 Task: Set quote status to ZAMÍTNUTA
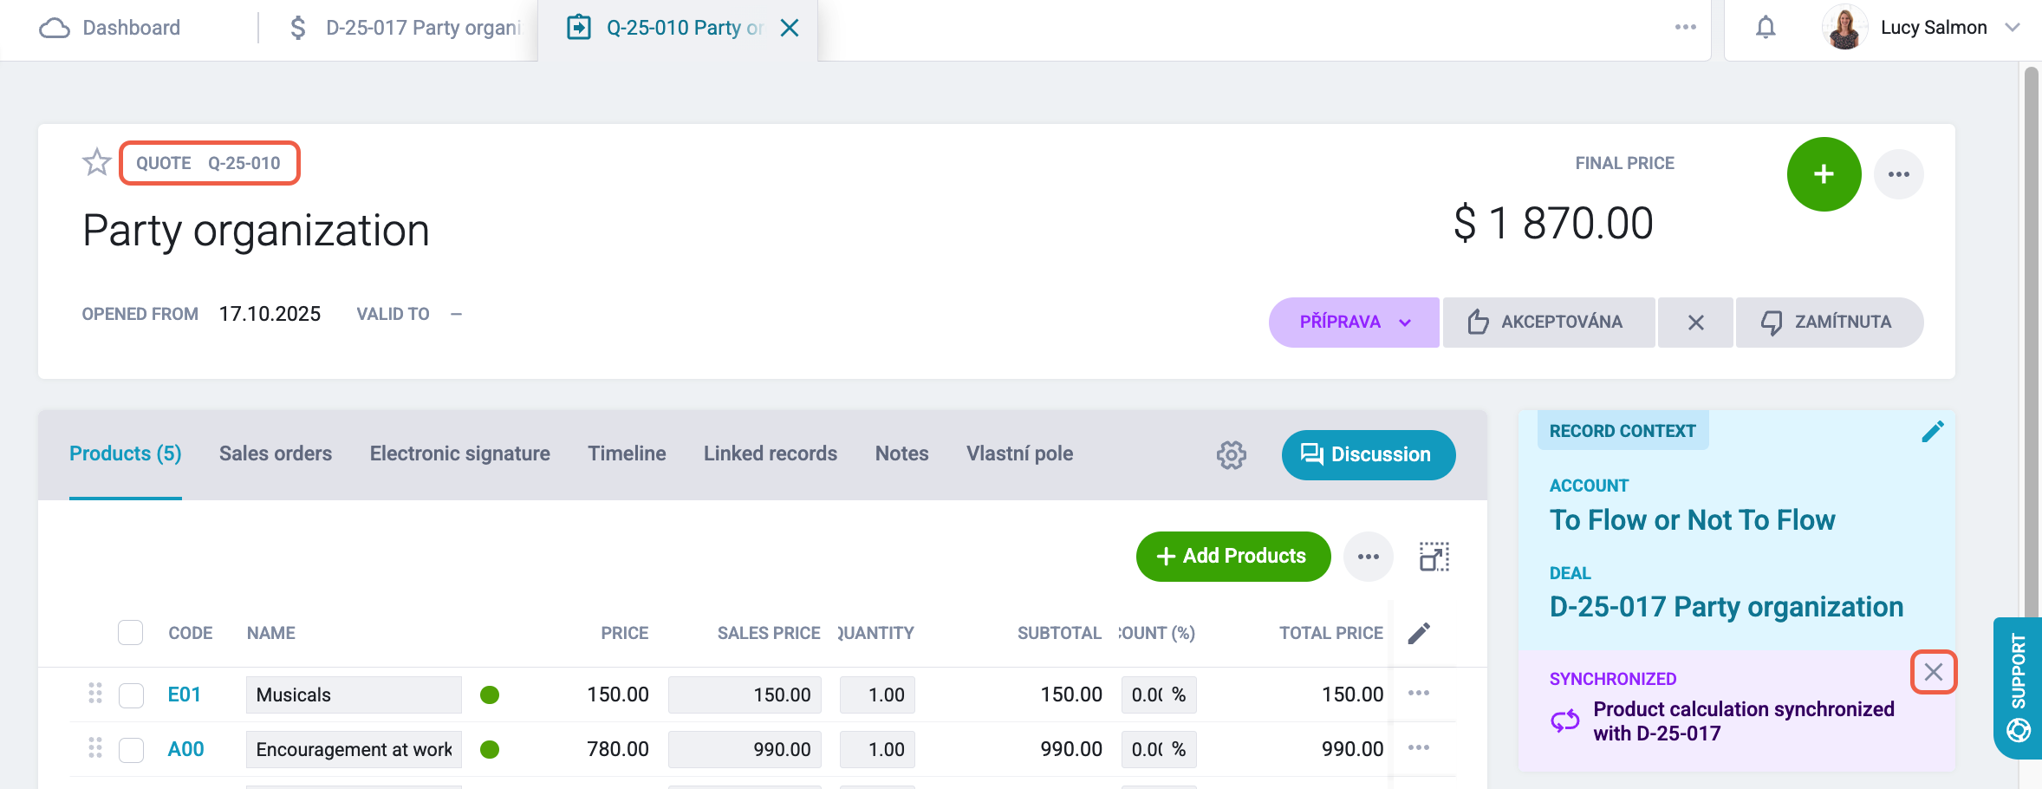[x=1830, y=323]
